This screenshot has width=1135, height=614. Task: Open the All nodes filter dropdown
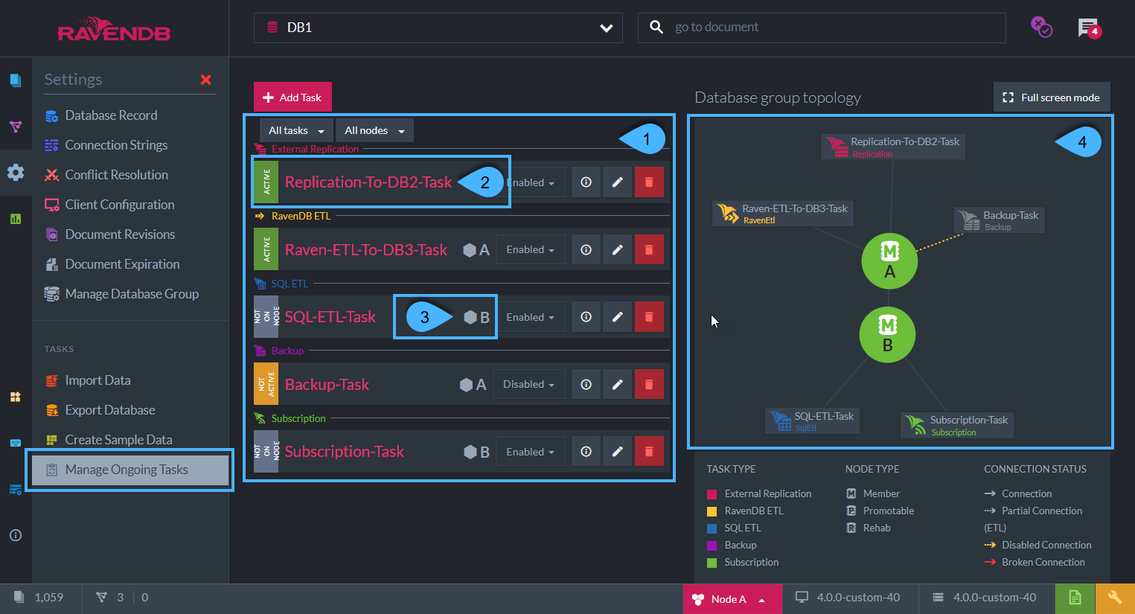coord(374,130)
